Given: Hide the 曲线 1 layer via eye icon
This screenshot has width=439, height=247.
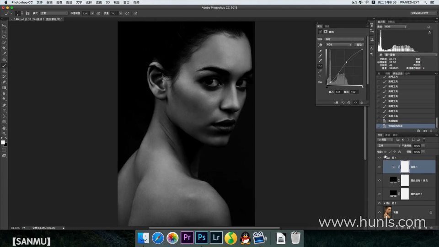Looking at the screenshot, I should [379, 167].
